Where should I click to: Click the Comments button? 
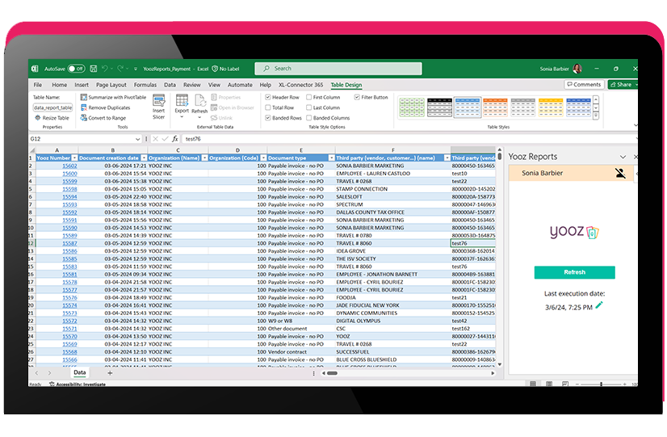[x=584, y=85]
